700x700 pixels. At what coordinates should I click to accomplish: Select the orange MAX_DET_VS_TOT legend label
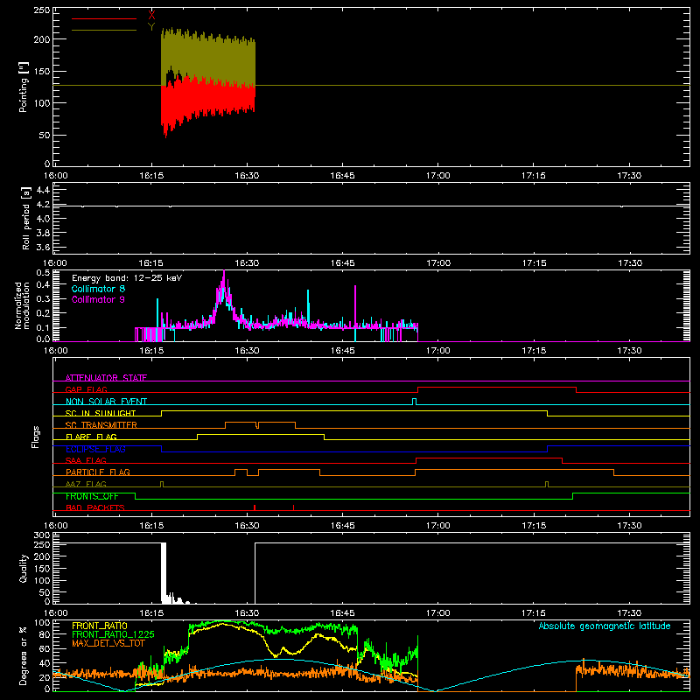coord(108,643)
